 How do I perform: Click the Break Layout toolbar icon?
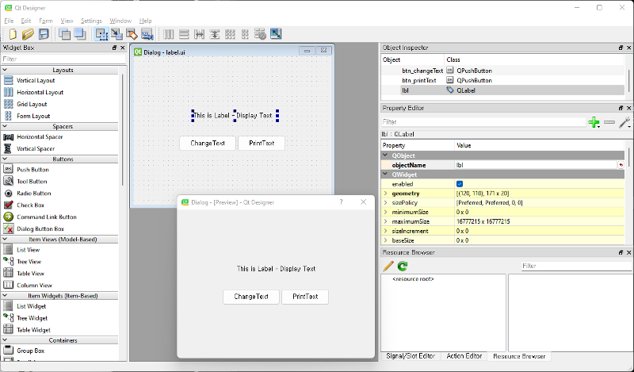261,34
